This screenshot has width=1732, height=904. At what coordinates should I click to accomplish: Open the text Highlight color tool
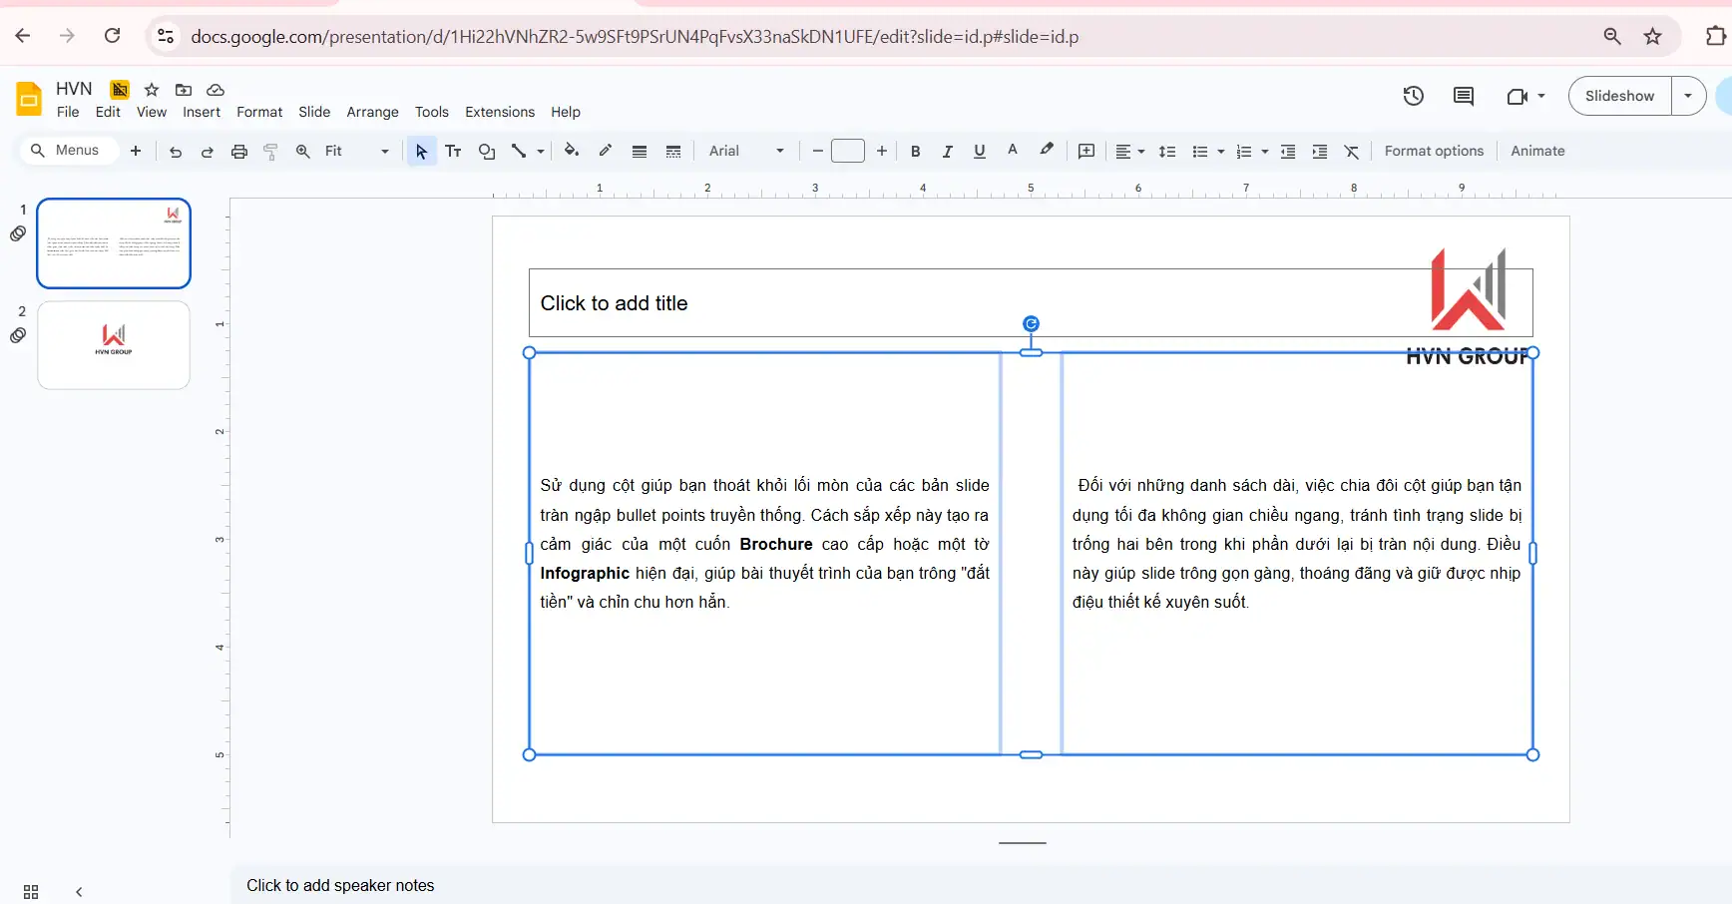point(1046,151)
